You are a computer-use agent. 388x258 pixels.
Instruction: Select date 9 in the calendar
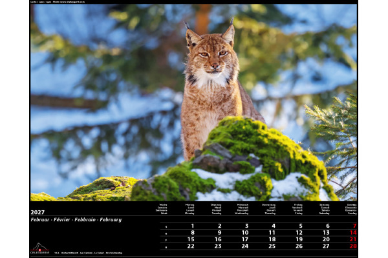(219, 233)
